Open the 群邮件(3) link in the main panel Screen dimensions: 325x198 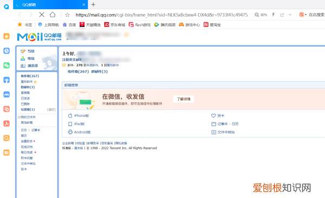[x=99, y=71]
